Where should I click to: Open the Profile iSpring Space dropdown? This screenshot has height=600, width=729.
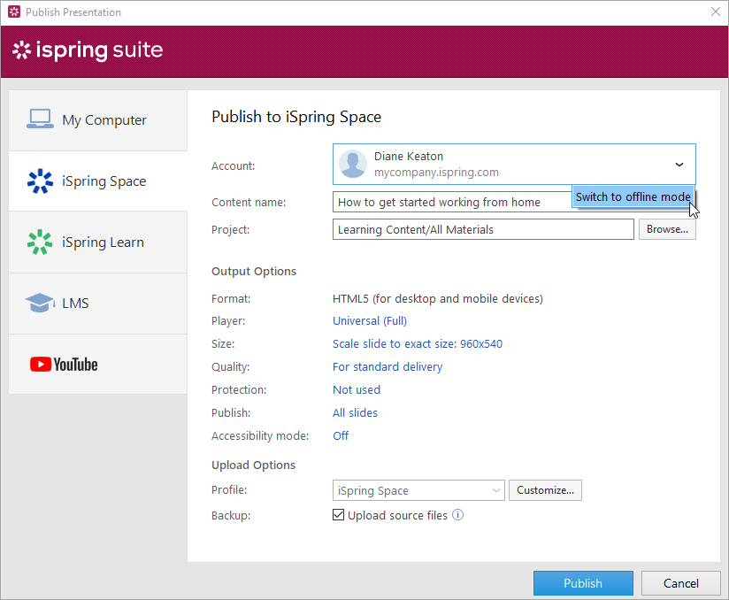click(418, 489)
